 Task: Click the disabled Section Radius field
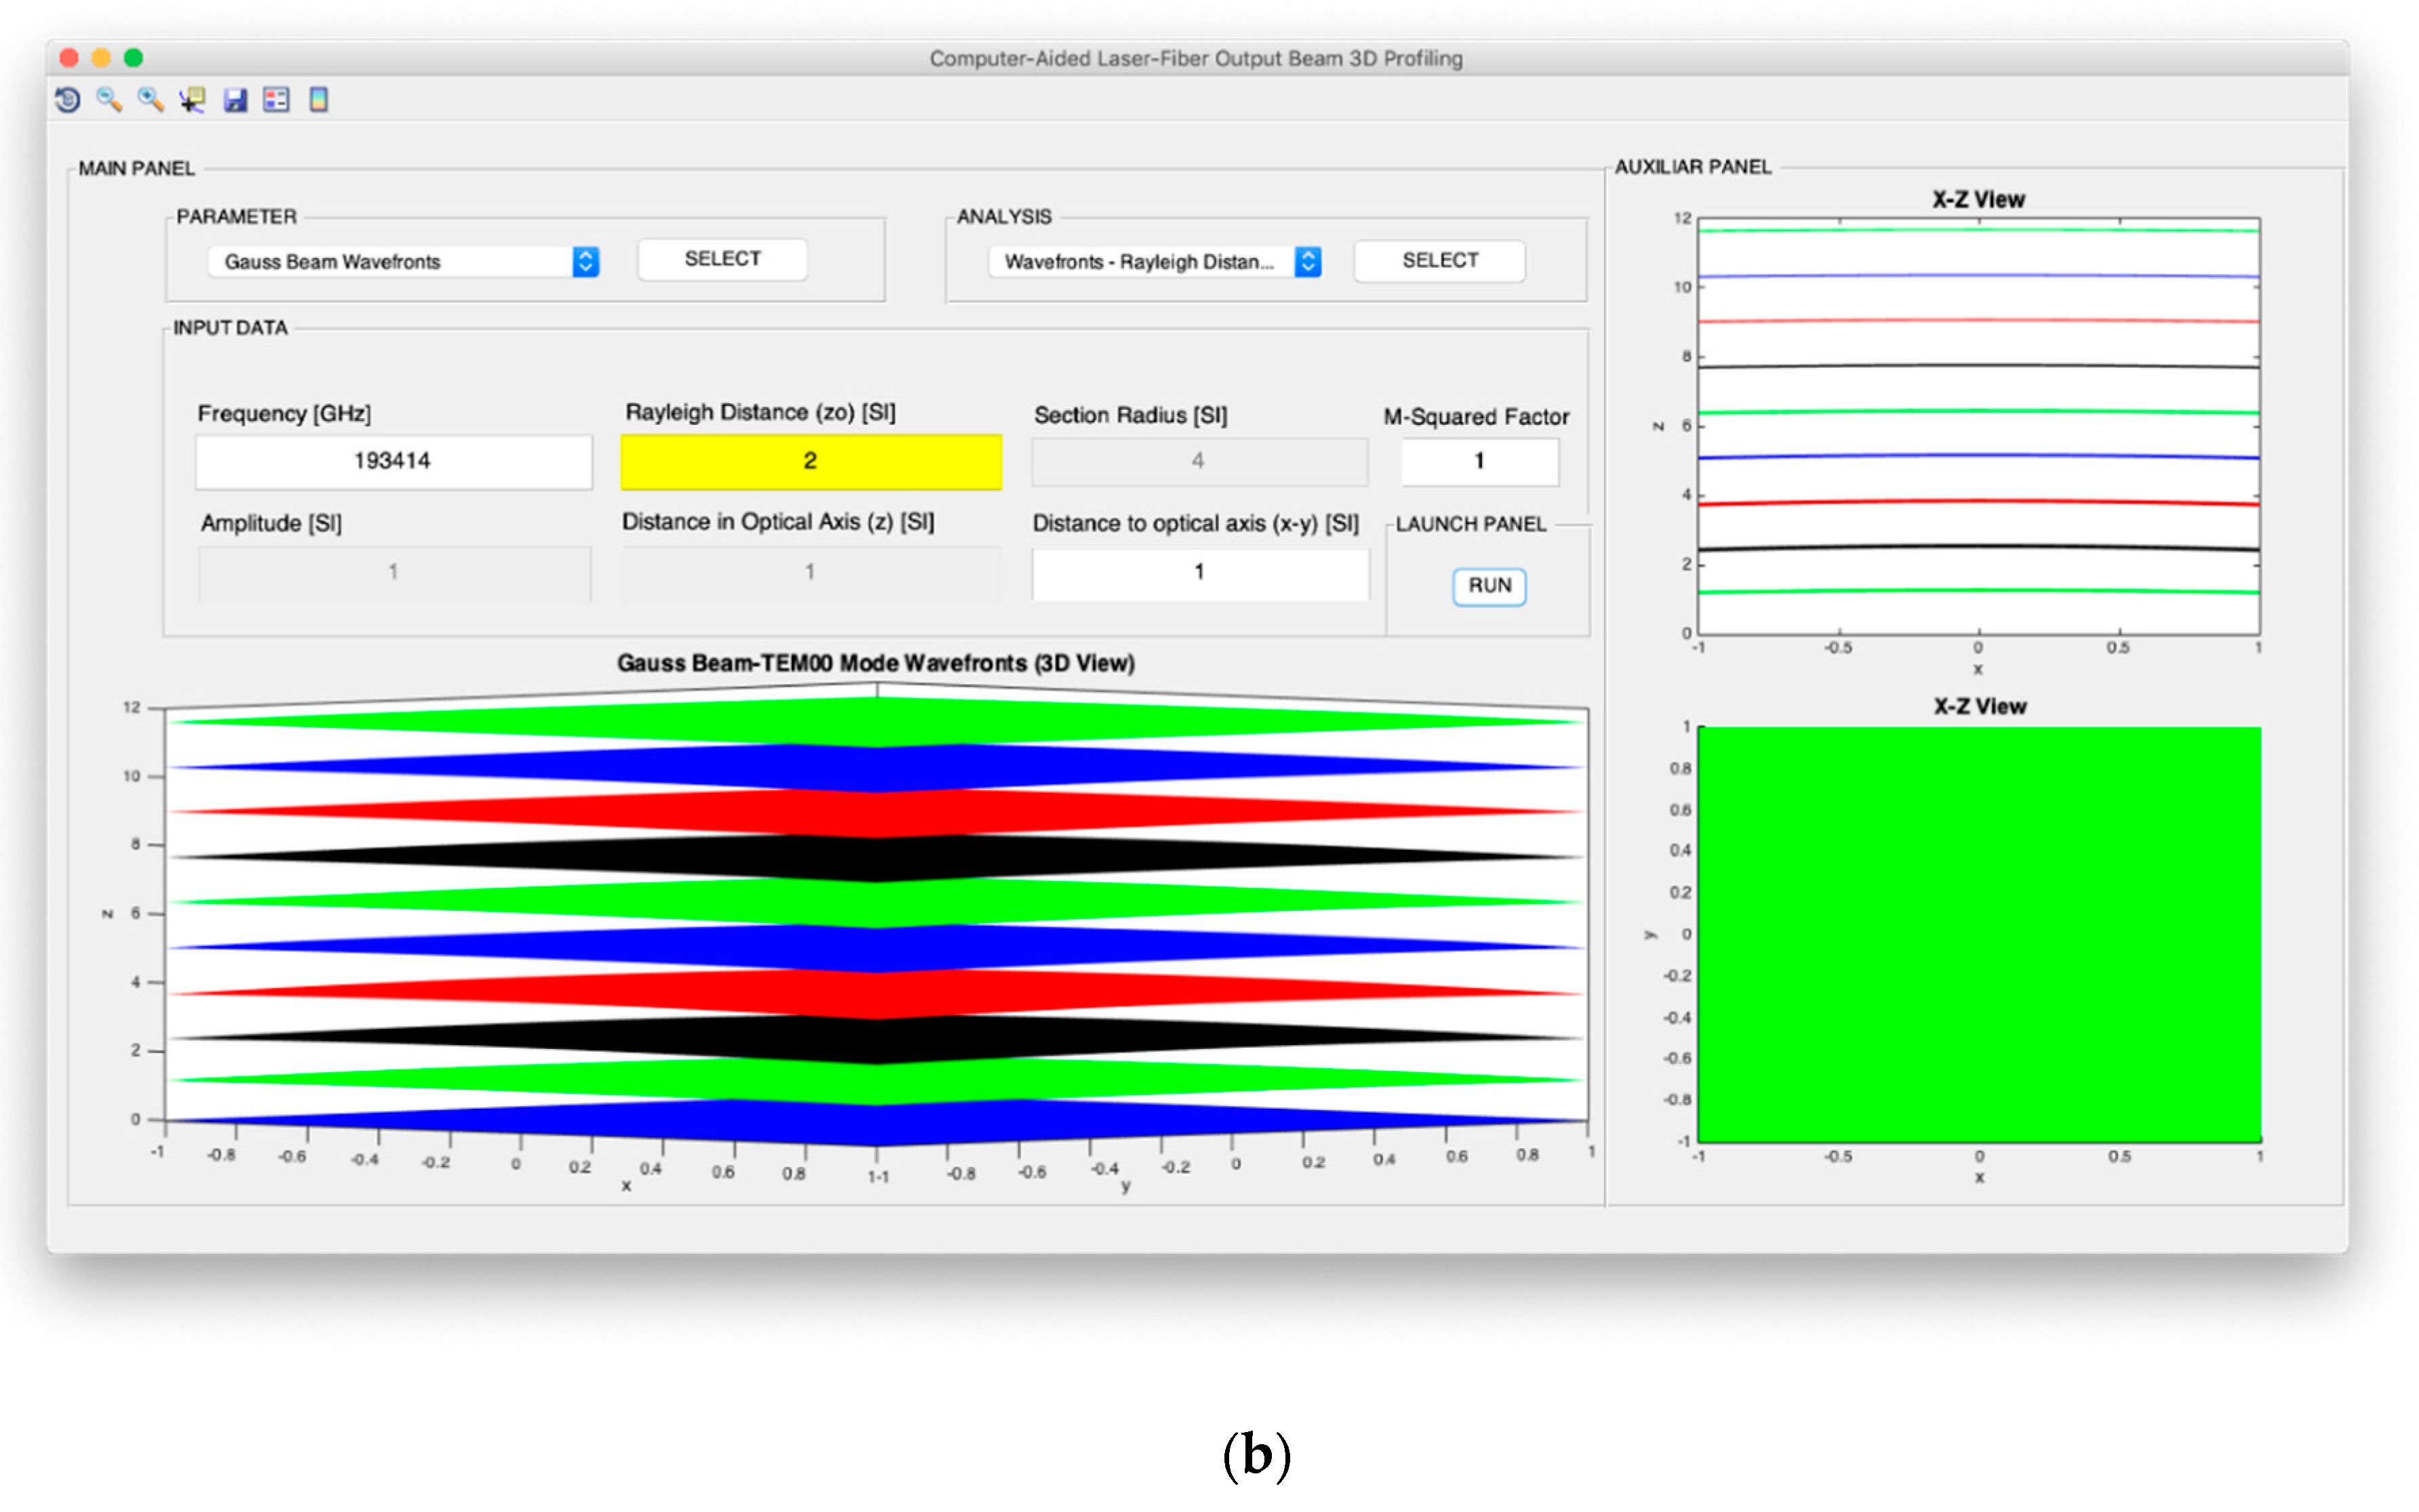(1199, 461)
